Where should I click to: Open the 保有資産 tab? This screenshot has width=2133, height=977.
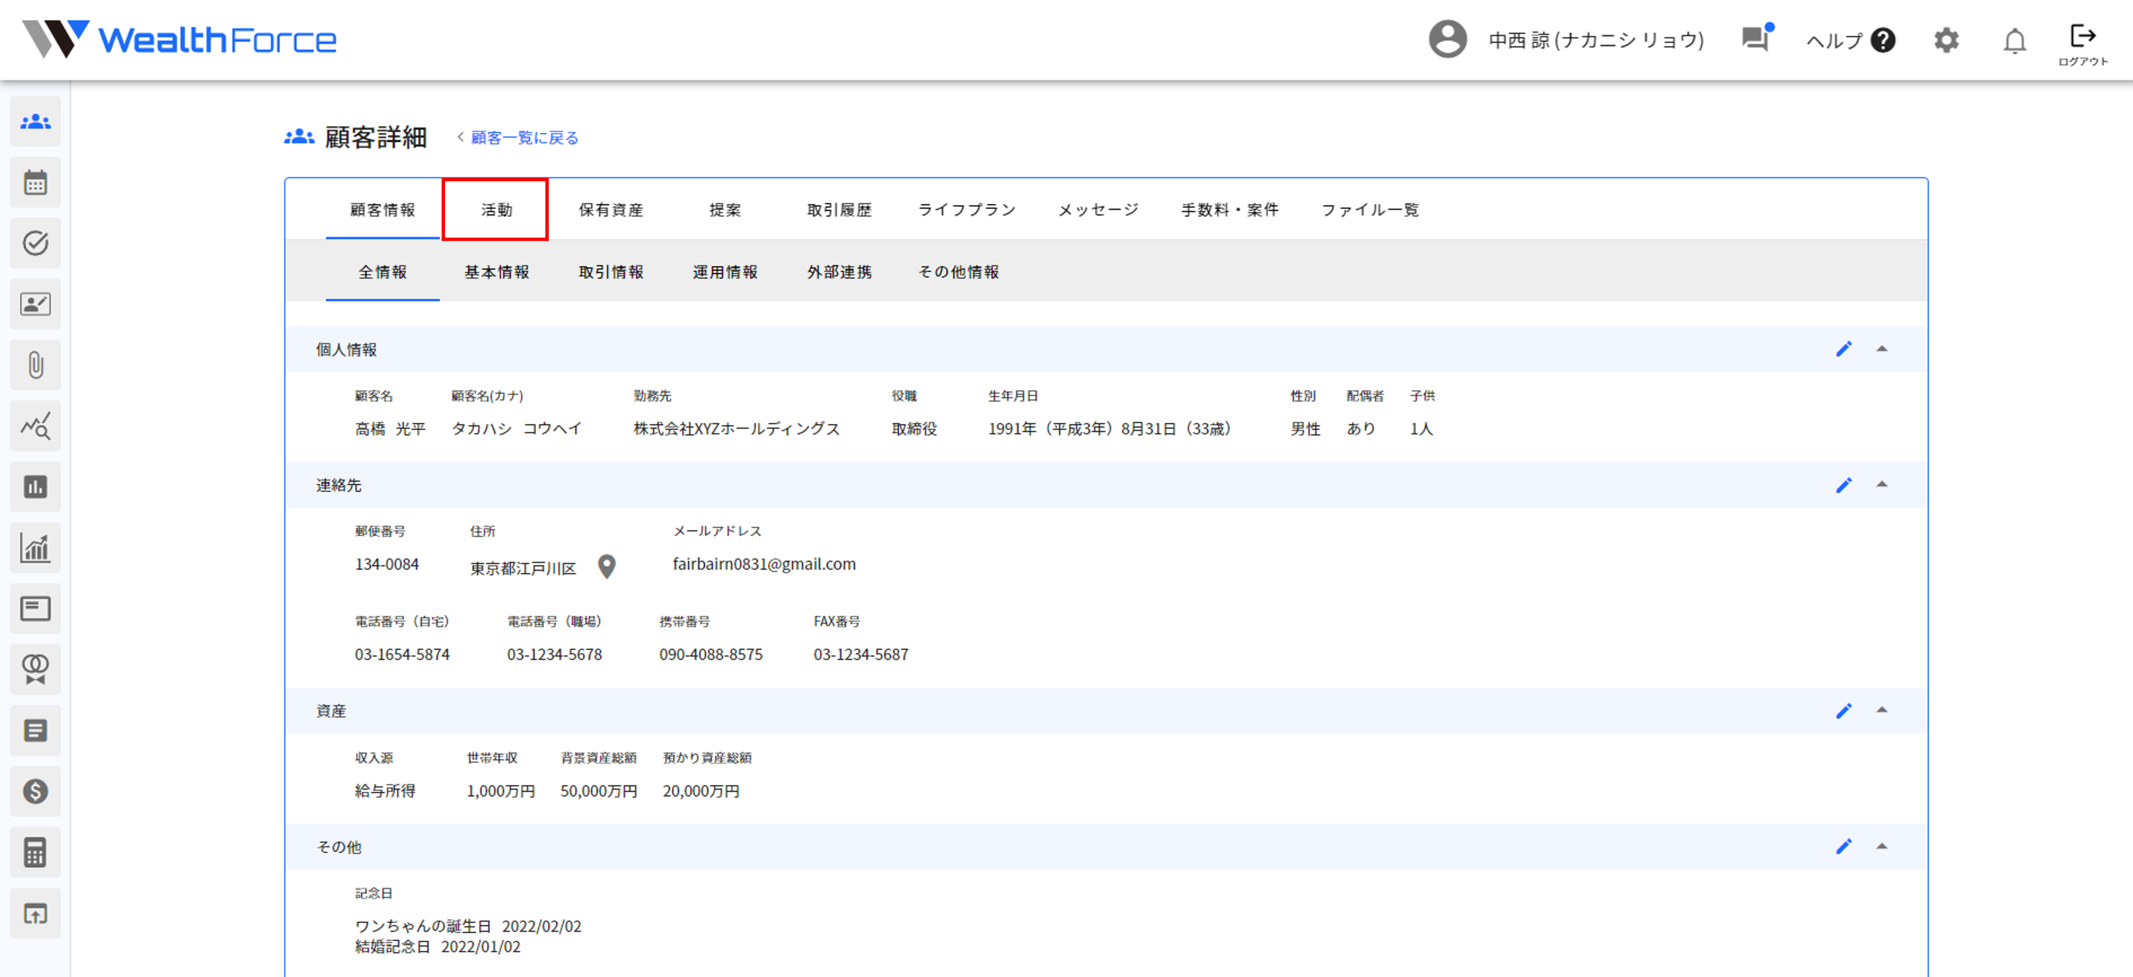(x=610, y=210)
